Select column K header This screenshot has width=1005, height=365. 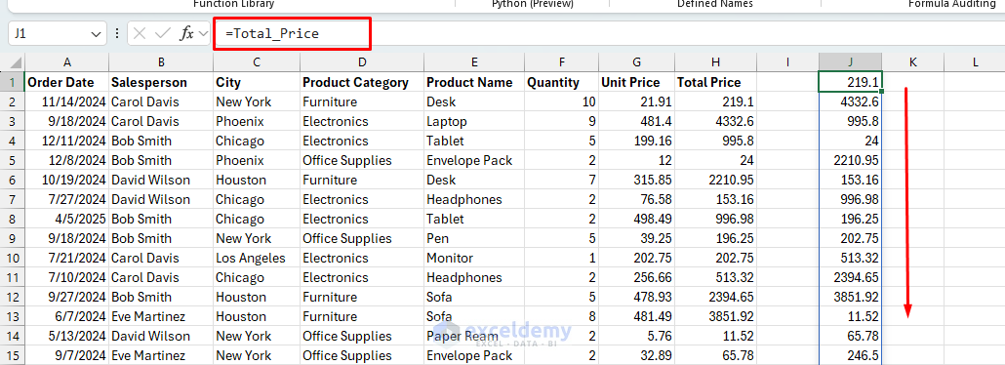pos(912,62)
